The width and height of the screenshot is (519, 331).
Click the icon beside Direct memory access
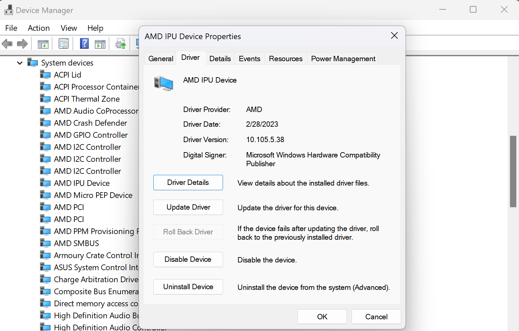click(45, 303)
